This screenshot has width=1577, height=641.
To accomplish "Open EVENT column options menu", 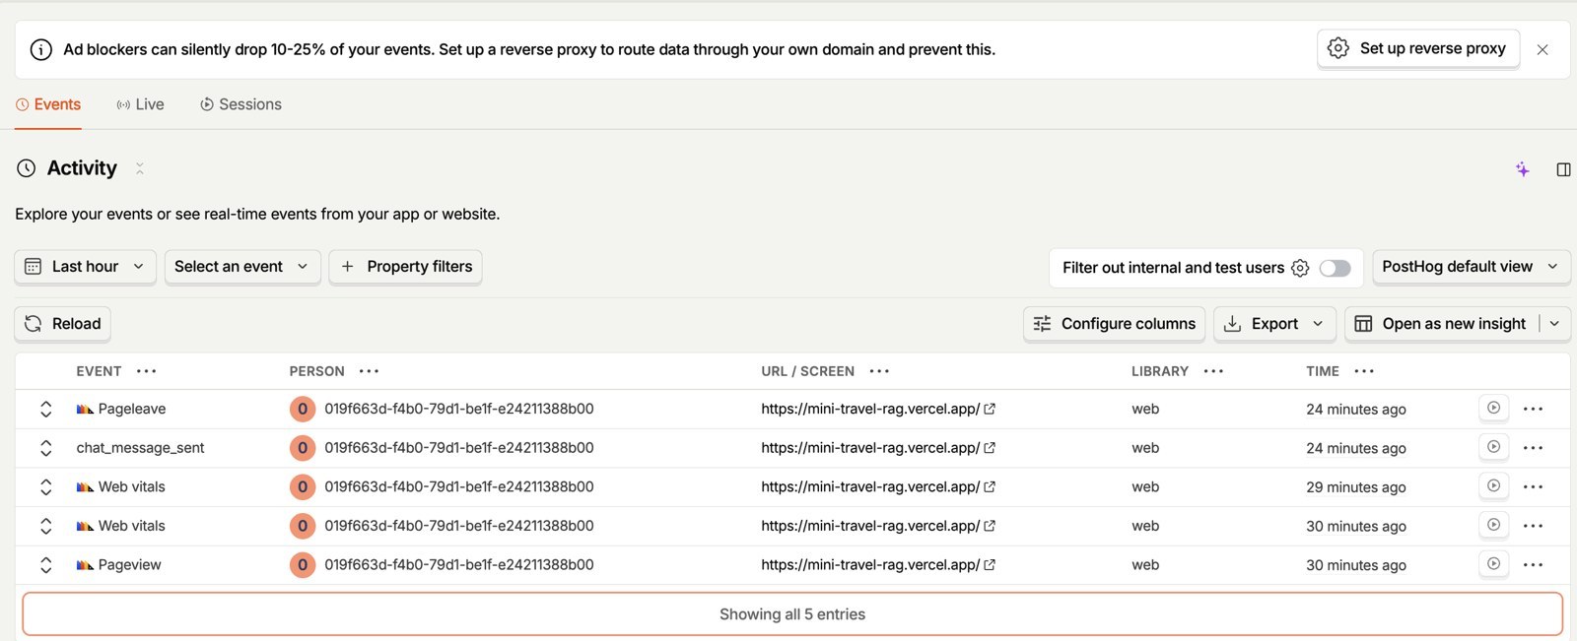I will point(147,371).
